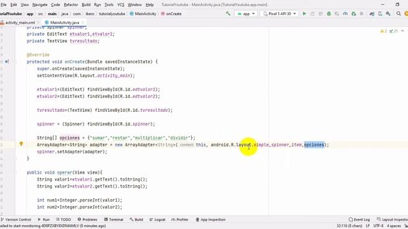Open the Terminal tool window
This screenshot has width=408, height=229.
pyautogui.click(x=113, y=219)
